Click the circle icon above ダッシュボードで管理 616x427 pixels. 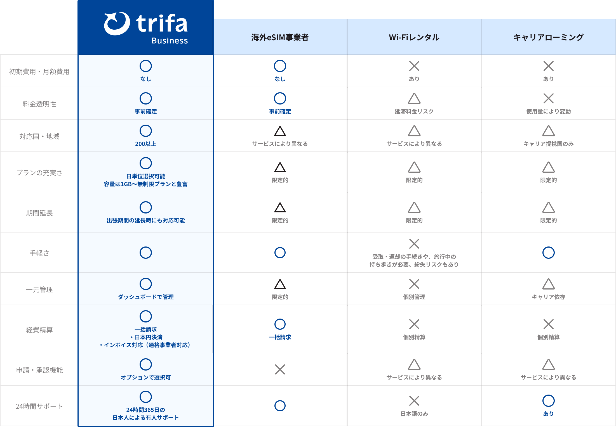pyautogui.click(x=146, y=284)
